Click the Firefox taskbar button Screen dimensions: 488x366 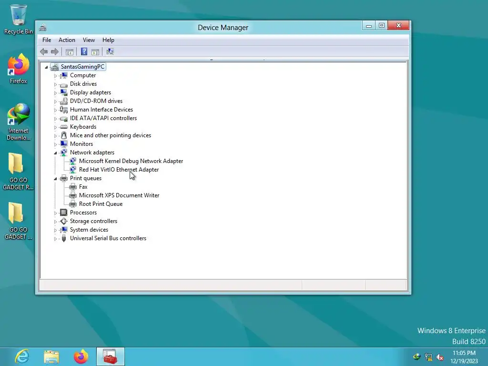(x=81, y=356)
